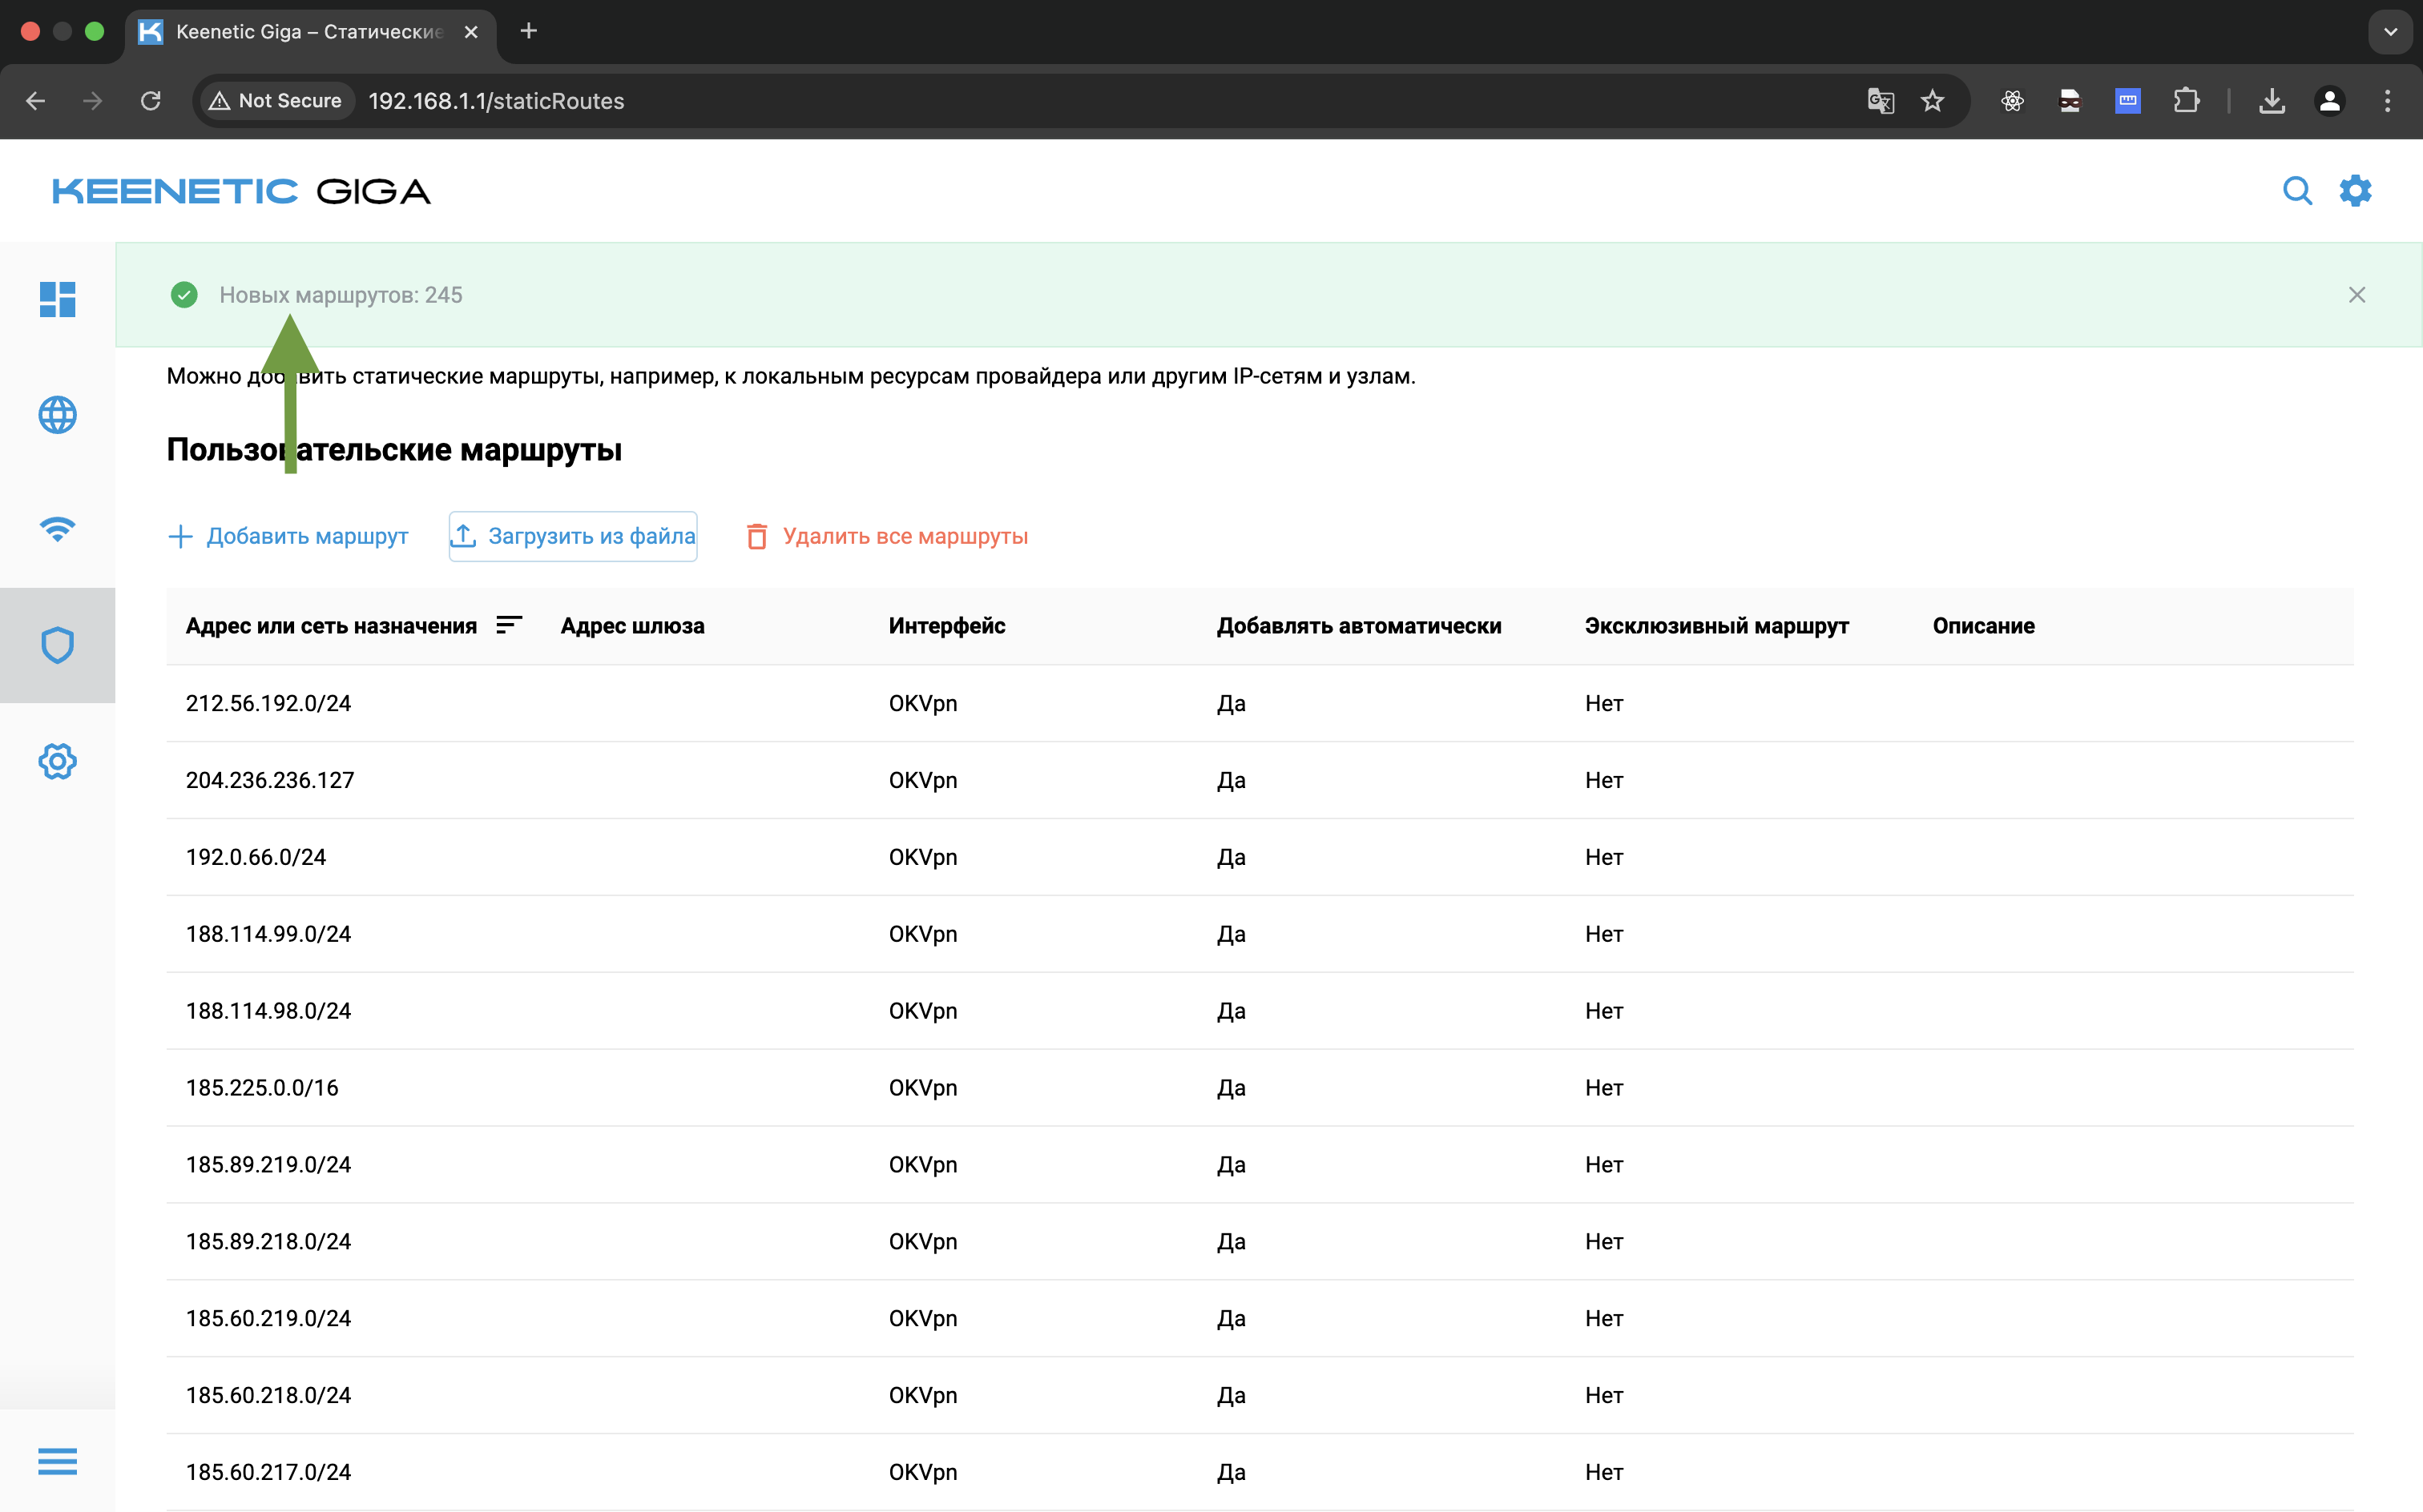Image resolution: width=2423 pixels, height=1512 pixels.
Task: Click Добавить маршрут to add a route
Action: 288,537
